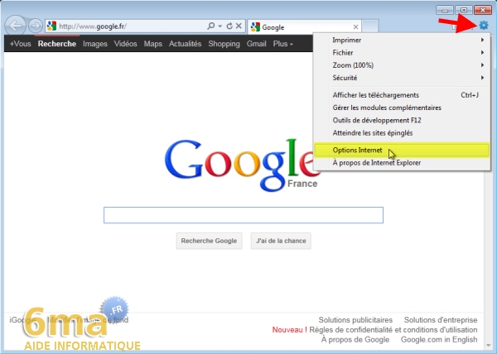Open Google.com in English link
Screen dimensions: 497x354
pyautogui.click(x=439, y=339)
